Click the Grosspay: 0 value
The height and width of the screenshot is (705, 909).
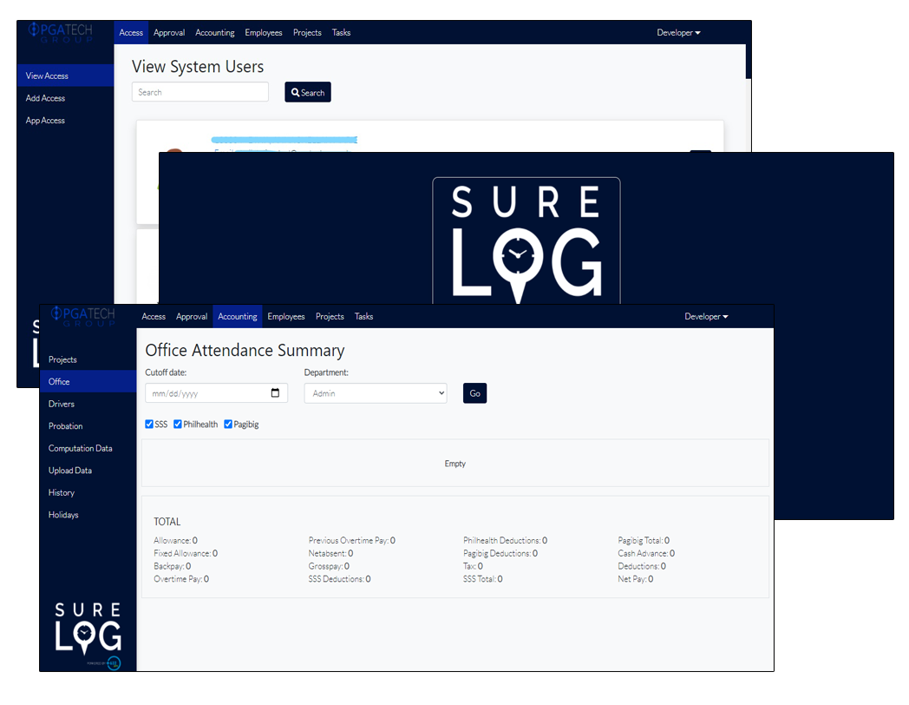tap(330, 566)
